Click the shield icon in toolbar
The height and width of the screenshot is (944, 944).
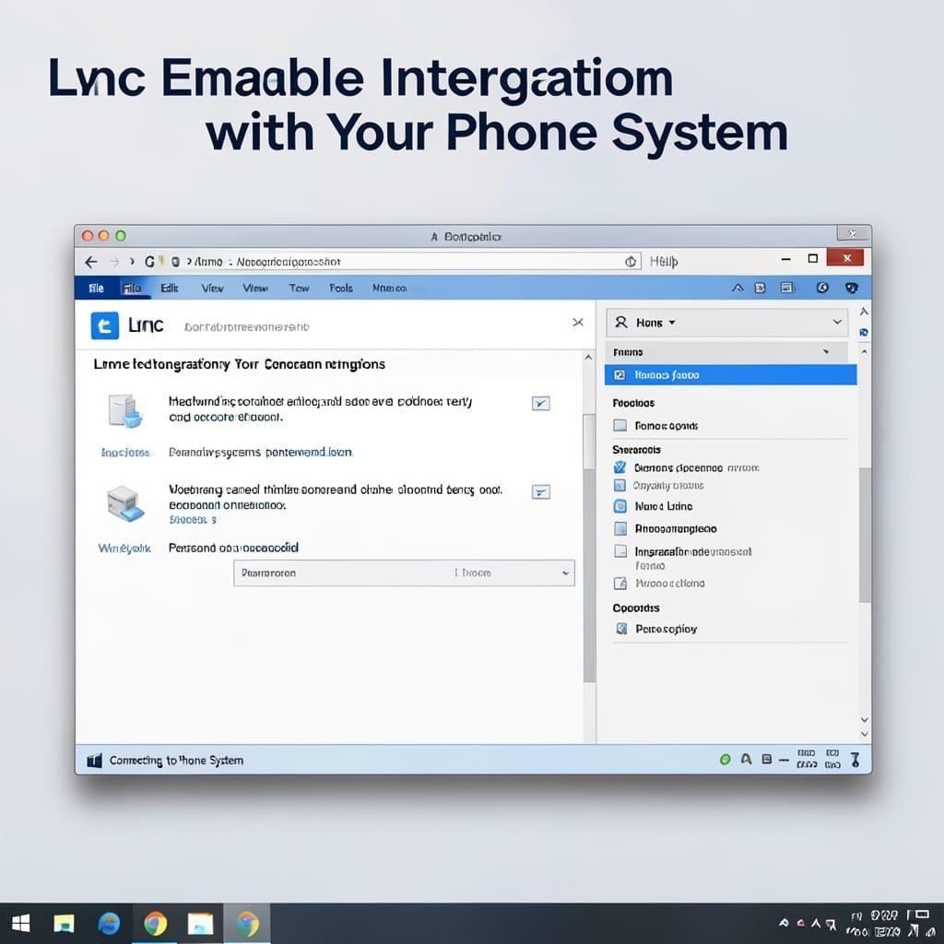pos(851,288)
